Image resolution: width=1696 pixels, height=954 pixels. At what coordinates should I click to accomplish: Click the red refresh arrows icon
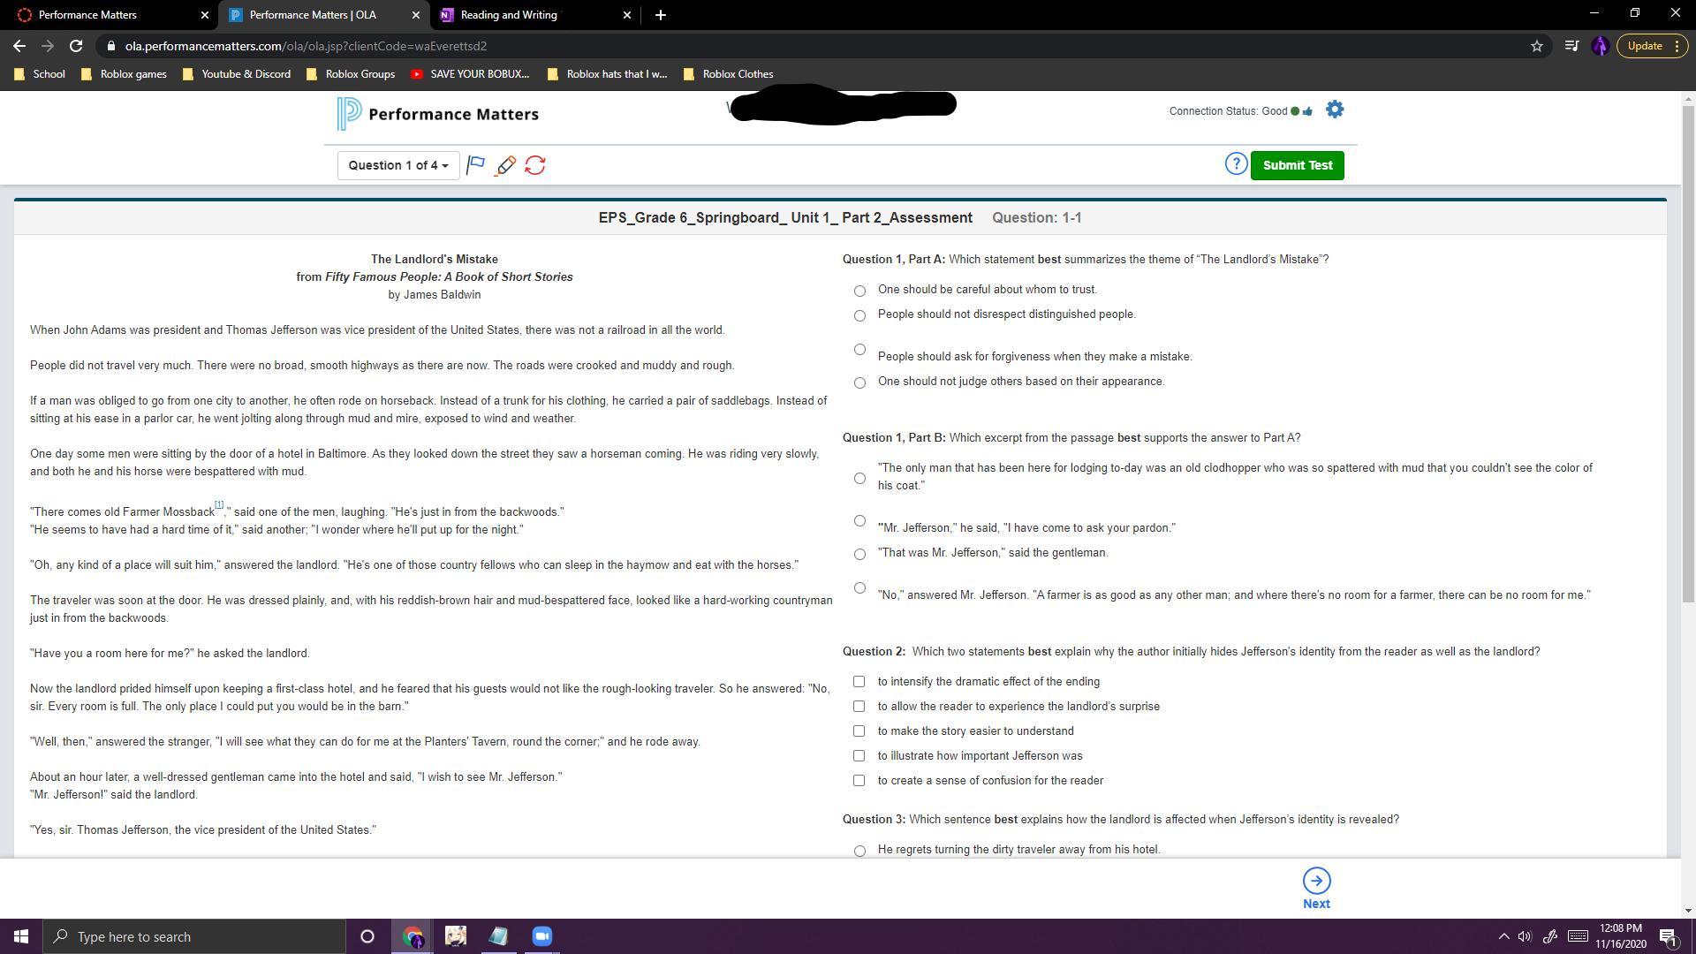535,165
